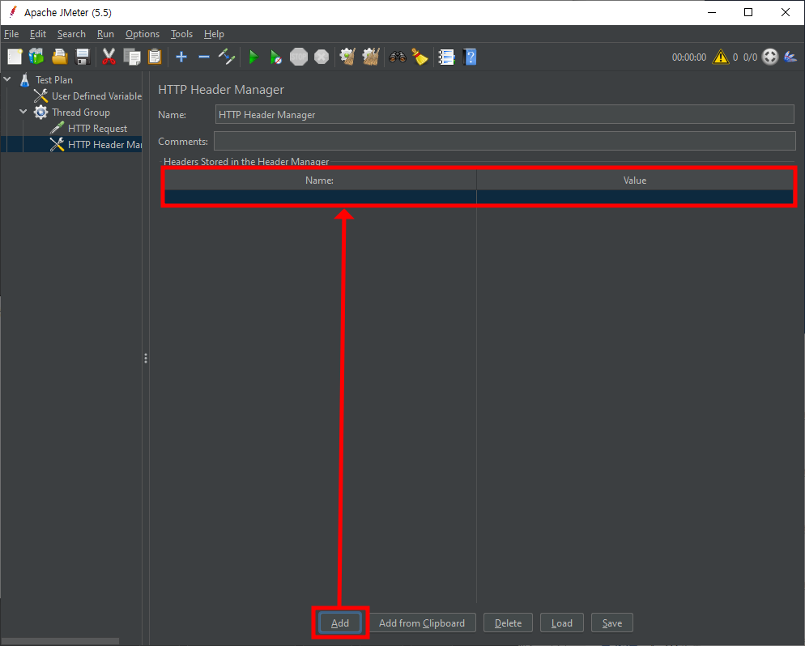Click the Clear results icon
Viewport: 805px width, 646px height.
point(347,57)
